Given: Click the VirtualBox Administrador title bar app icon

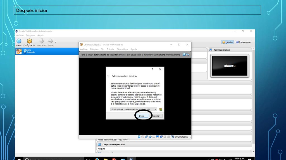Looking at the screenshot, I should (16, 31).
